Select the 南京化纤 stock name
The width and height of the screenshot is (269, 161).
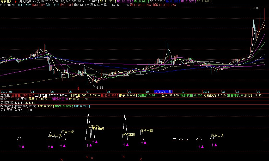click(6, 2)
